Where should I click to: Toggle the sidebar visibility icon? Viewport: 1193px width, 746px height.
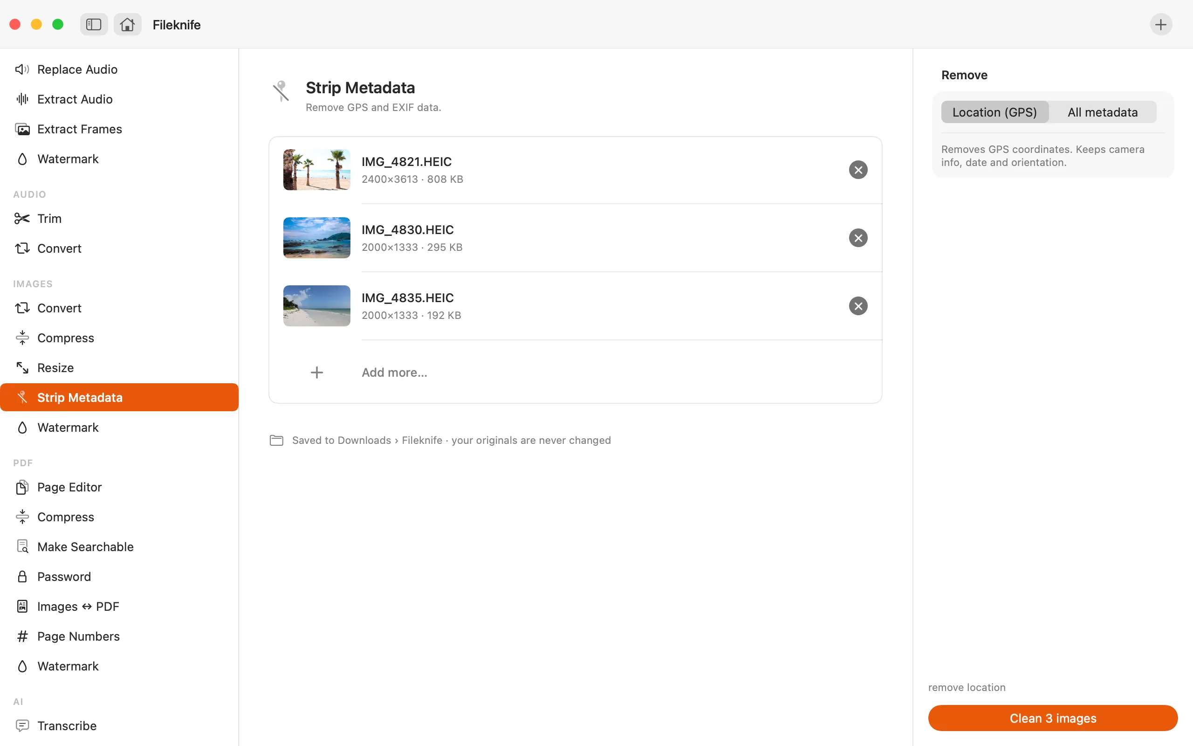(x=94, y=24)
